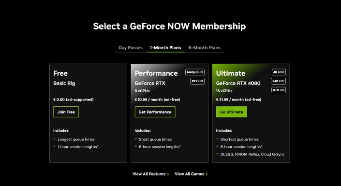The width and height of the screenshot is (341, 186).
Task: Click the Get Performance button
Action: coord(155,112)
